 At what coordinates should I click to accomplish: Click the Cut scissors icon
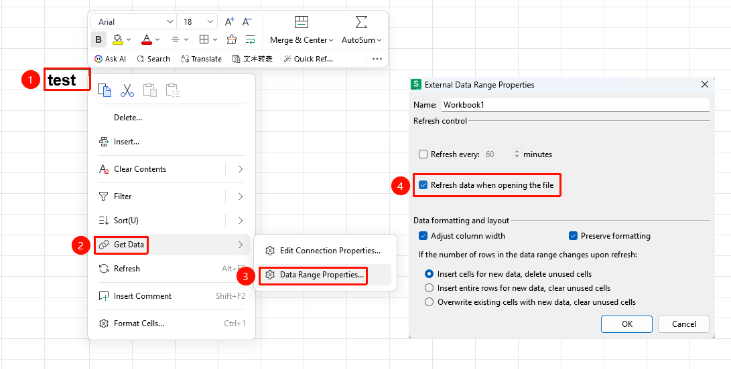click(127, 90)
